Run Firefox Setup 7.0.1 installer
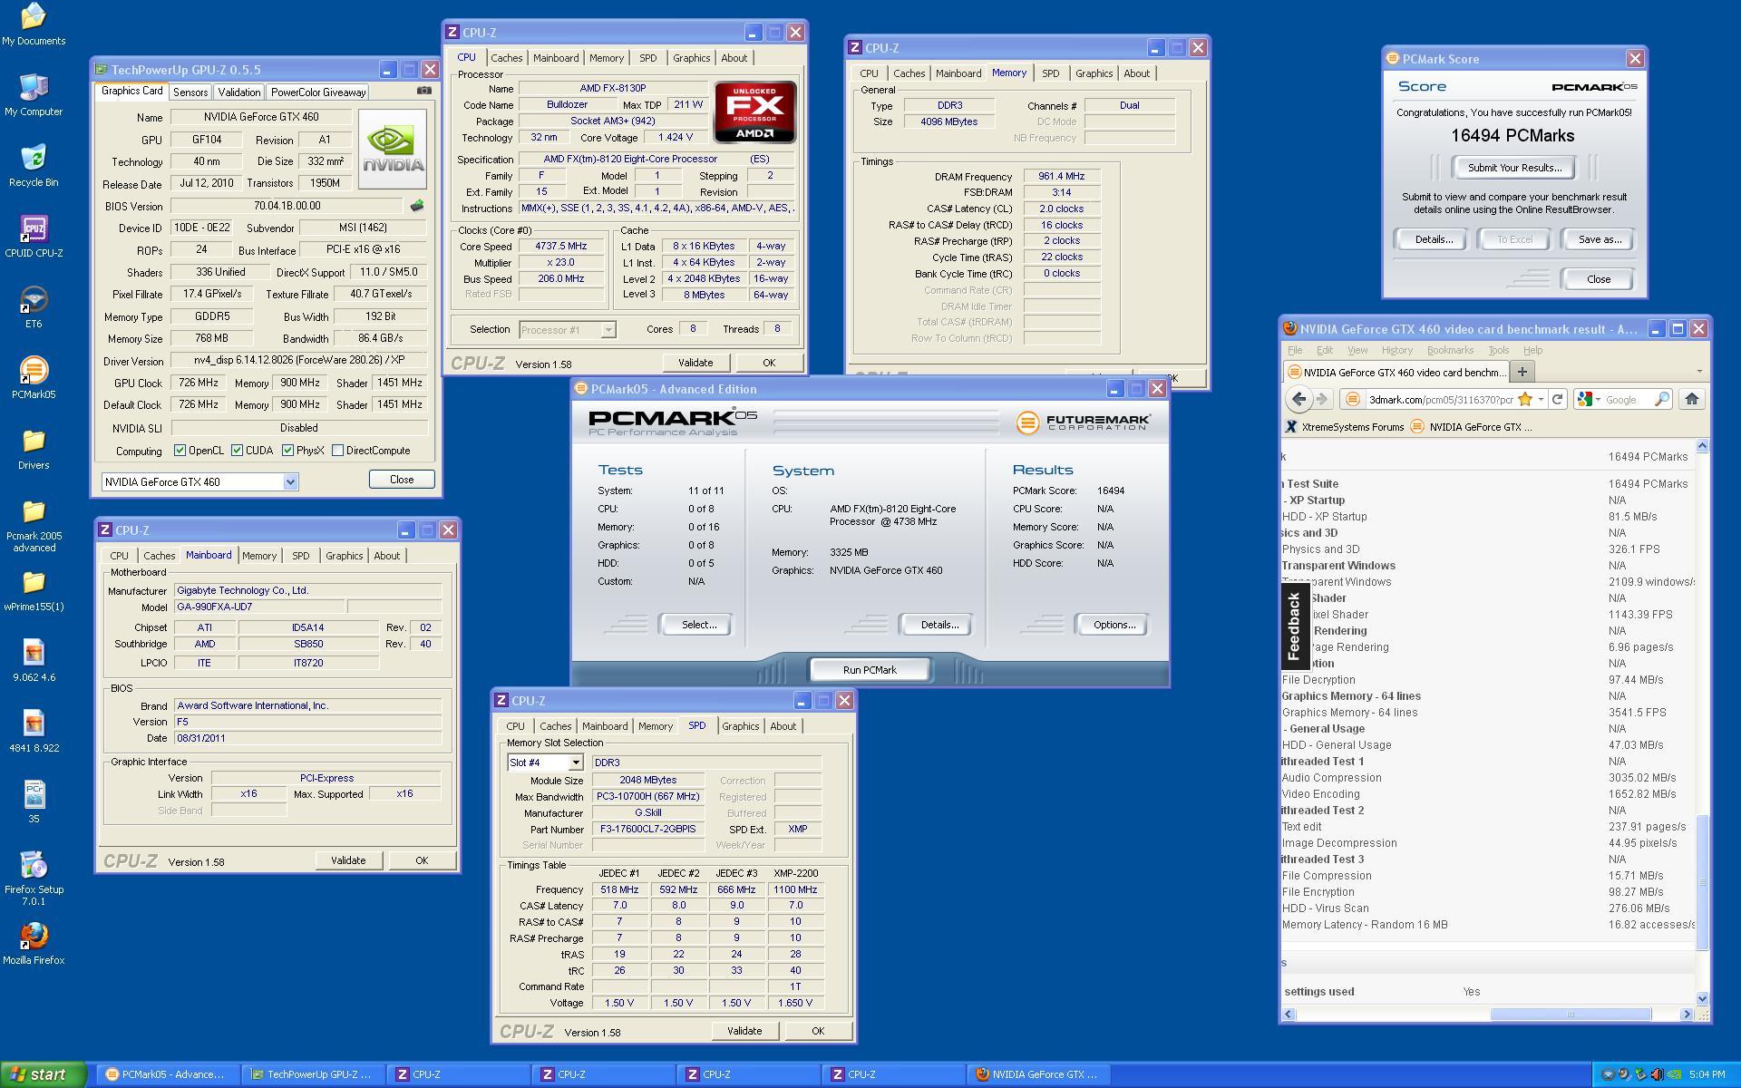Viewport: 1741px width, 1088px height. click(x=34, y=878)
